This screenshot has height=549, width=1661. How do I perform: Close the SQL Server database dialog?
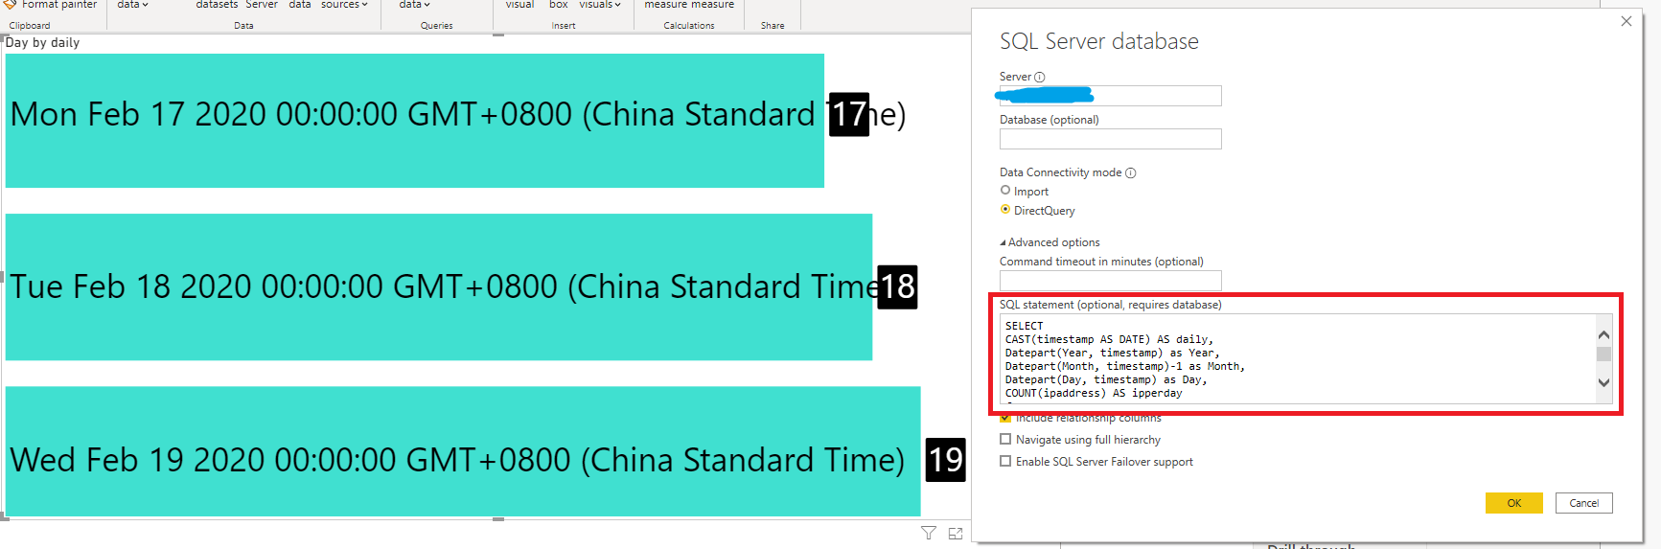[x=1626, y=21]
